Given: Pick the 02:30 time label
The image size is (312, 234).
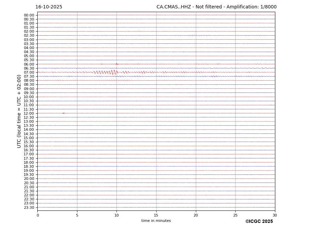Looking at the screenshot, I should tap(29, 36).
